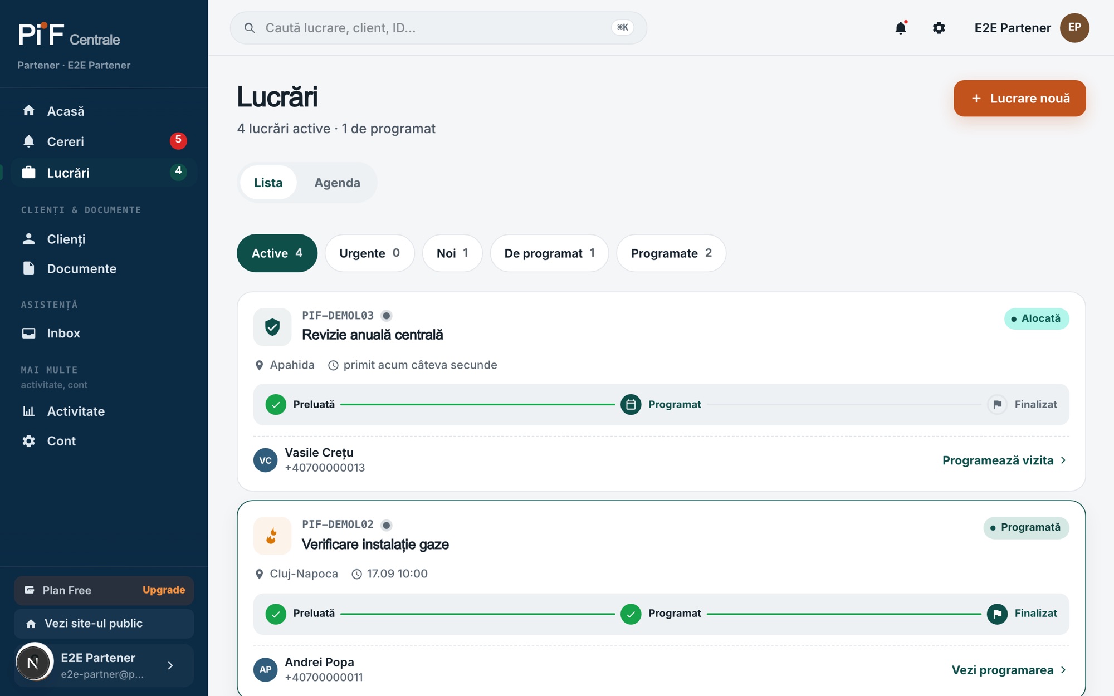The width and height of the screenshot is (1114, 696).
Task: Open Cereri from the sidebar
Action: pos(104,141)
